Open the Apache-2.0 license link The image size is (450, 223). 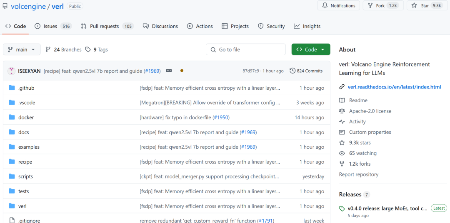click(370, 111)
